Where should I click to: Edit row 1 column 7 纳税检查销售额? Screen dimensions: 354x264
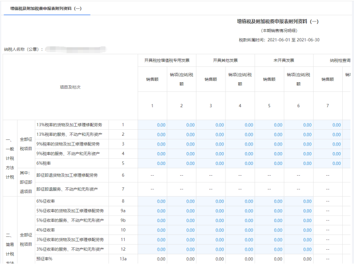point(328,125)
